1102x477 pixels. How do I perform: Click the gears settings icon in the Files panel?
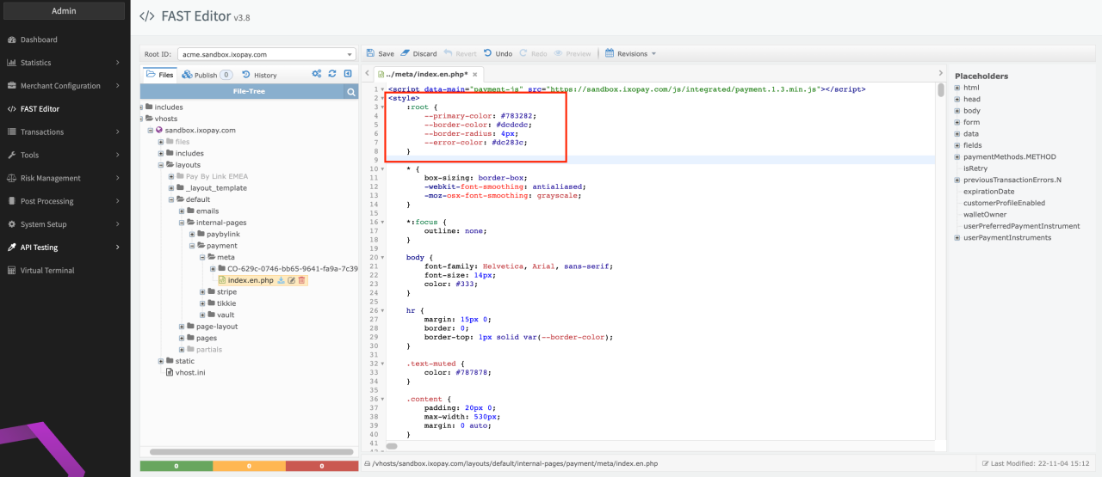point(317,75)
